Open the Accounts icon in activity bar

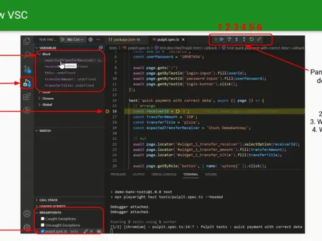point(27,213)
